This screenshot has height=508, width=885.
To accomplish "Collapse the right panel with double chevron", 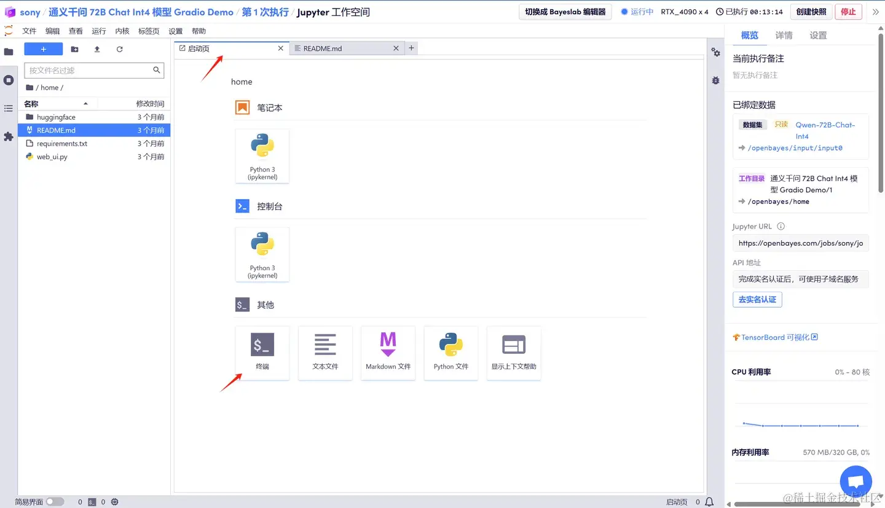I will 876,12.
